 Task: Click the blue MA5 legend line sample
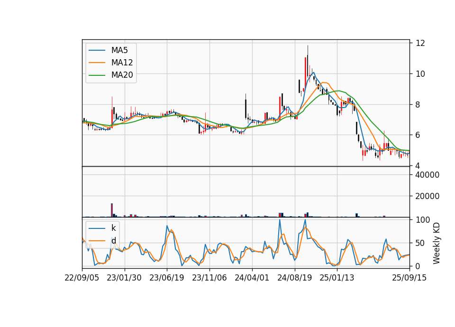coord(97,50)
